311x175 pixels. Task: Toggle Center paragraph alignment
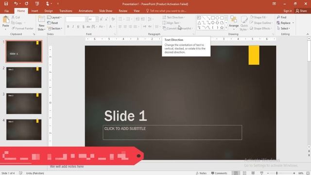[x=125, y=26]
